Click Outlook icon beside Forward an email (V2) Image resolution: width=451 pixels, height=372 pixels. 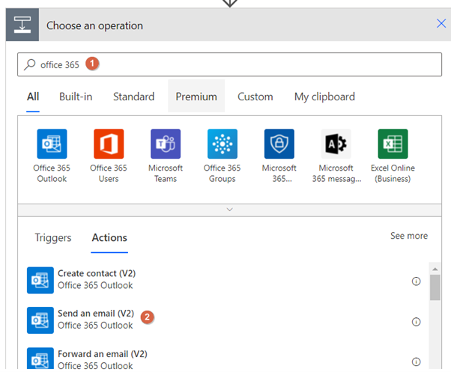[40, 359]
